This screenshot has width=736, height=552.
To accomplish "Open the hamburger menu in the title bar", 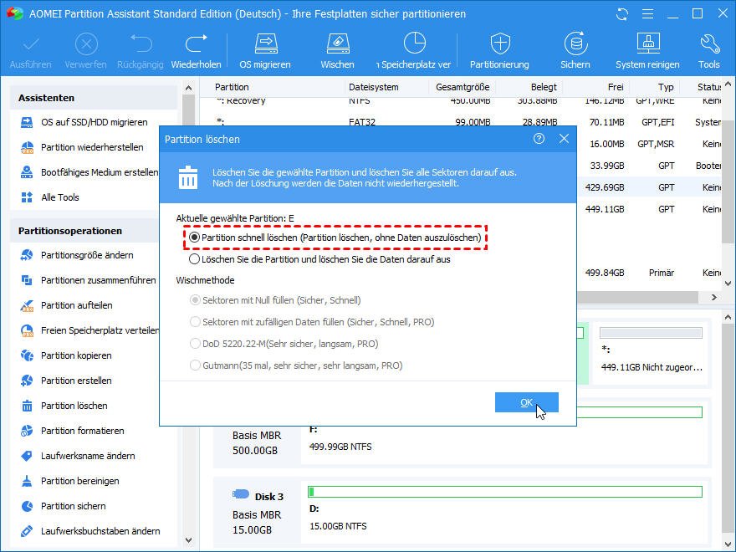I will coord(647,14).
